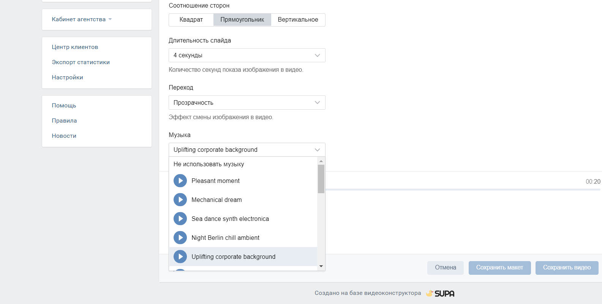Select the Прямоугольник aspect ratio
Image resolution: width=602 pixels, height=304 pixels.
[242, 20]
